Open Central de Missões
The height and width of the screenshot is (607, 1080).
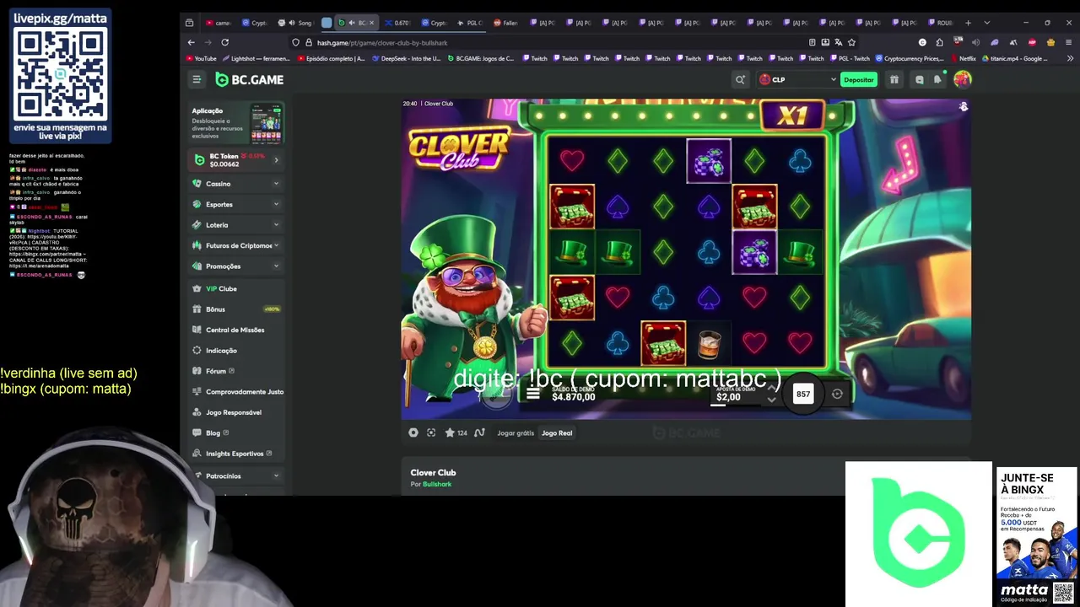(x=237, y=330)
